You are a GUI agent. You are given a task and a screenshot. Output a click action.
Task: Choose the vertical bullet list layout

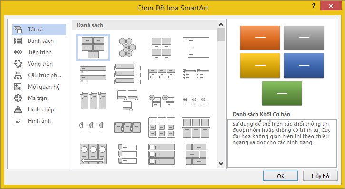pyautogui.click(x=93, y=74)
